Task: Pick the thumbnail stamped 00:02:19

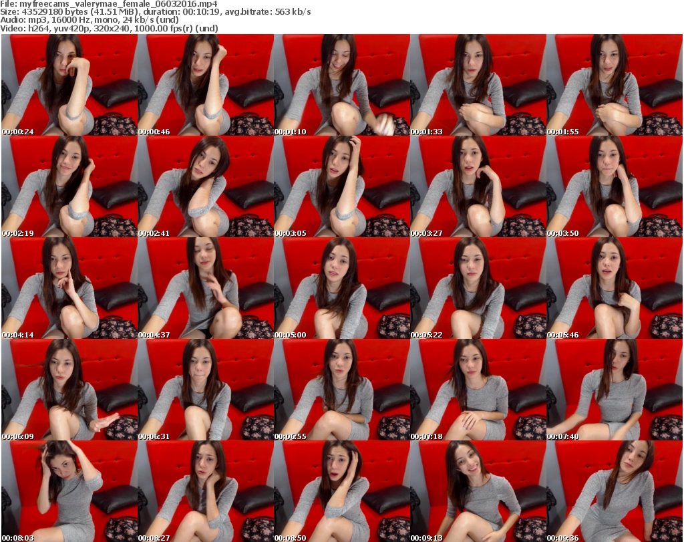Action: pyautogui.click(x=69, y=186)
